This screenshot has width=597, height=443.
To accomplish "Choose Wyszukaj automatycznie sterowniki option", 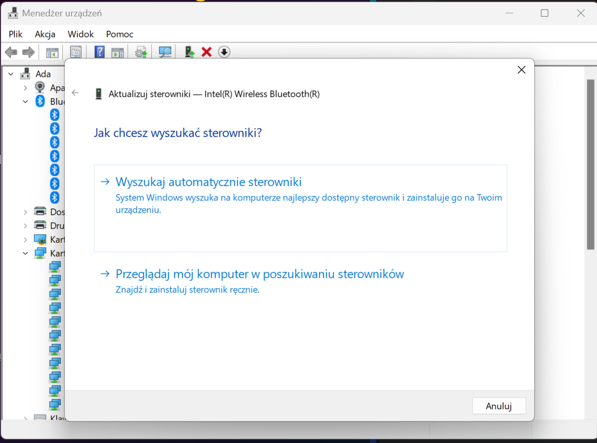I will 209,182.
